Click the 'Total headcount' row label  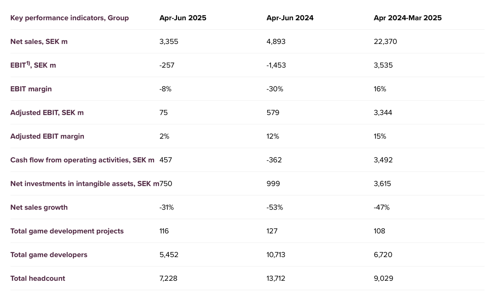click(38, 278)
